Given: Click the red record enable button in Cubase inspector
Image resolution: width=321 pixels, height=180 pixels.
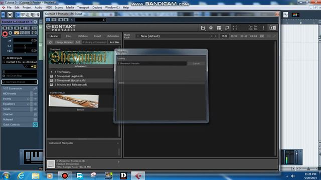Looking at the screenshot, I should coord(5,34).
